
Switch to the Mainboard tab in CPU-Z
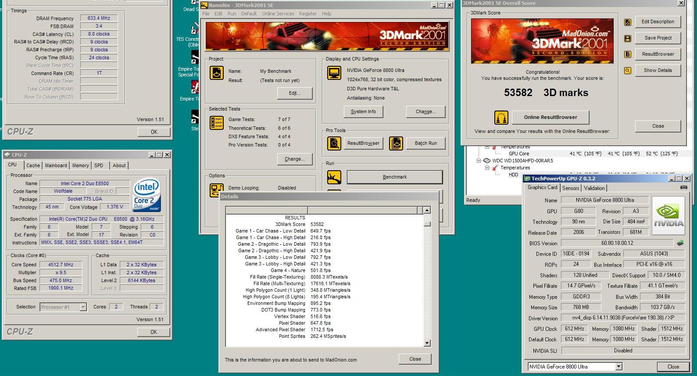coord(56,165)
